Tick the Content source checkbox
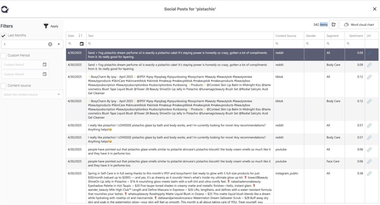Screen dimensions: 380x205 tap(3, 86)
